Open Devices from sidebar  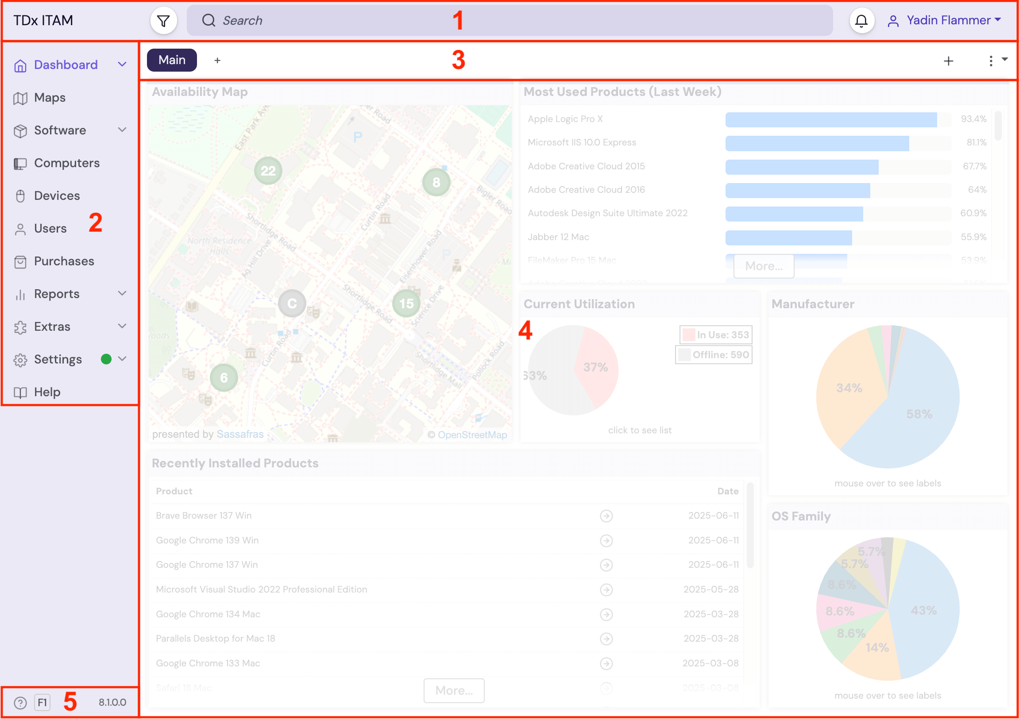[57, 196]
